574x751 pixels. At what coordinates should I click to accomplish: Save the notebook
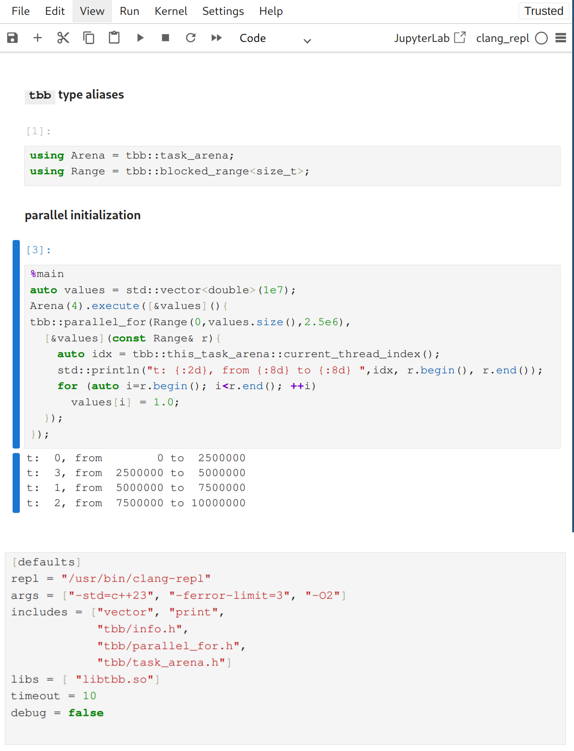click(12, 38)
